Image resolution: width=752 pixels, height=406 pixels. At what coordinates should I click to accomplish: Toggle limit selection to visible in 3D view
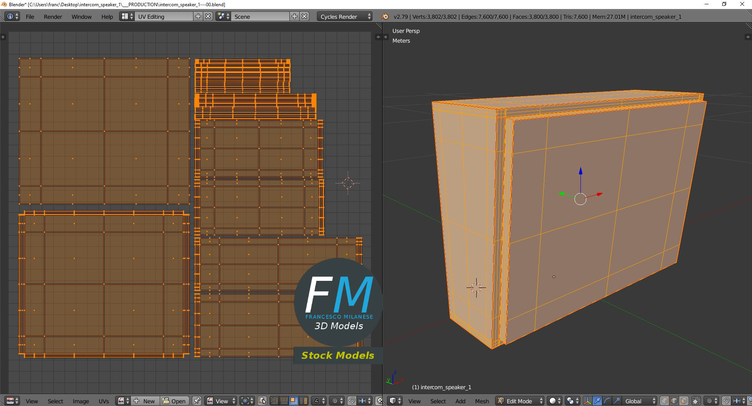click(696, 401)
